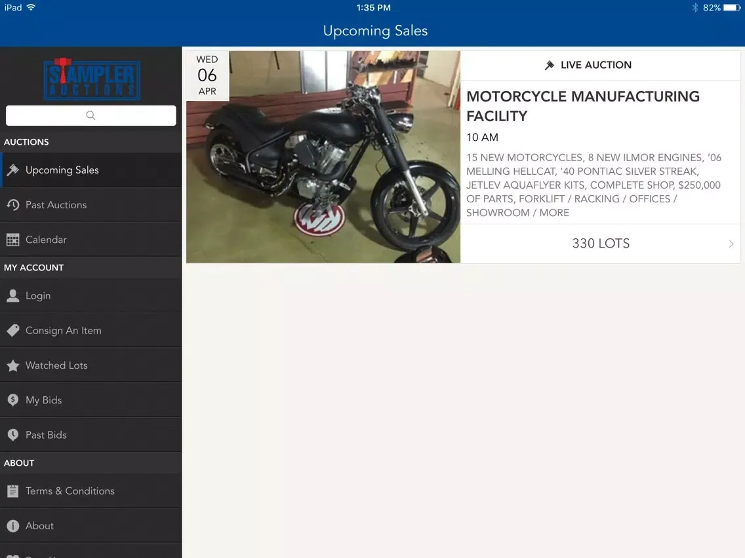Click the clock pin icon for Past Bids

(x=13, y=435)
